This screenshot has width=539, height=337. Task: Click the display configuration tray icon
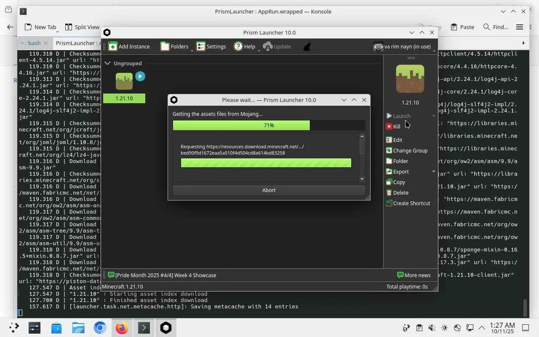pos(470,328)
